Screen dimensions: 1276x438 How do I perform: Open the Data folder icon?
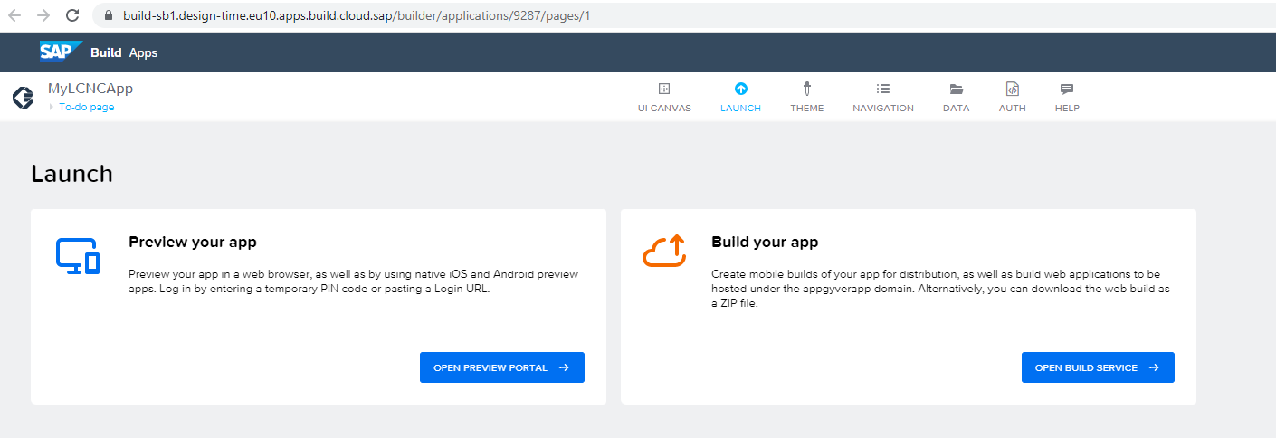tap(956, 89)
